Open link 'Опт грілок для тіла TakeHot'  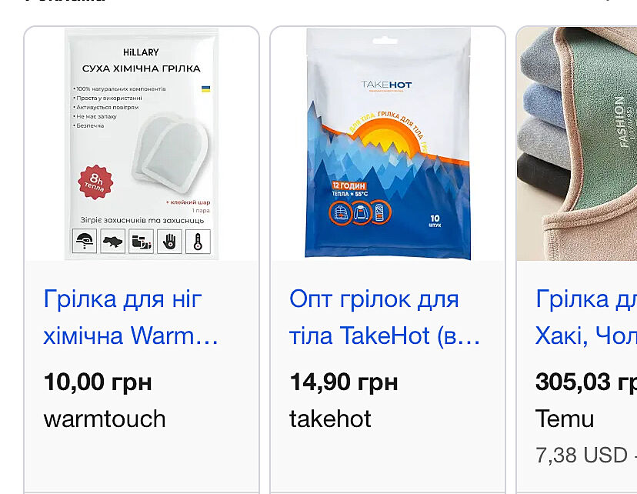(x=385, y=317)
